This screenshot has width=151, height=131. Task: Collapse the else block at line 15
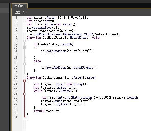[24, 64]
